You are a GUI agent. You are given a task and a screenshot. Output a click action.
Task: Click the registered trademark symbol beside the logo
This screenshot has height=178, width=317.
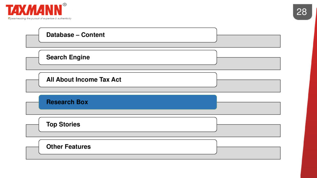(x=64, y=4)
